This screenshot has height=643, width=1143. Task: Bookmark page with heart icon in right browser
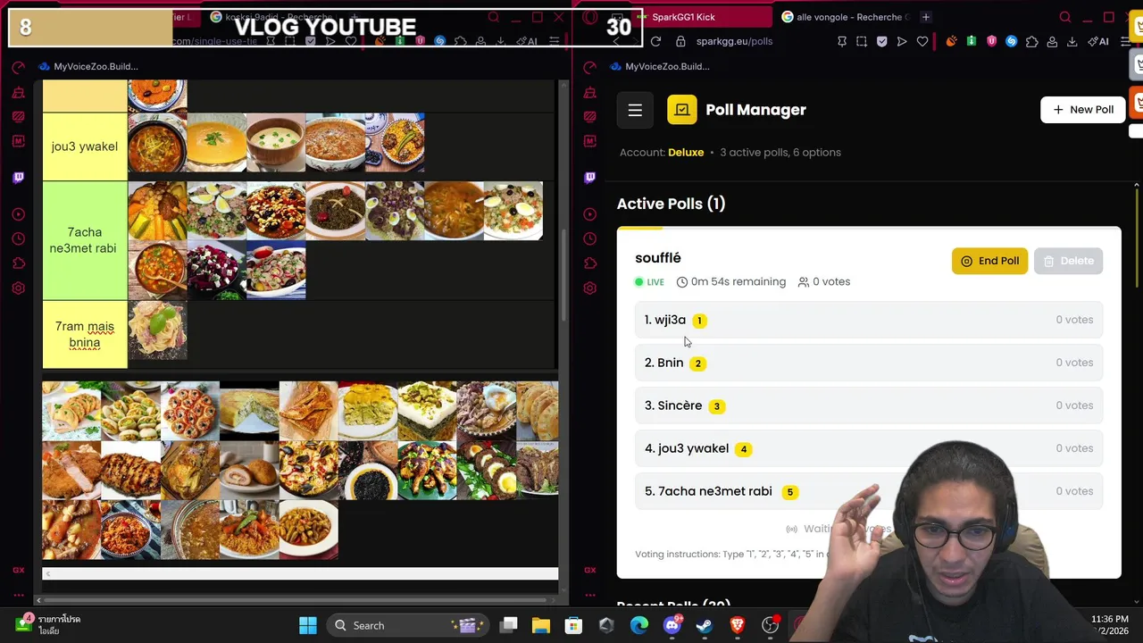pos(922,41)
